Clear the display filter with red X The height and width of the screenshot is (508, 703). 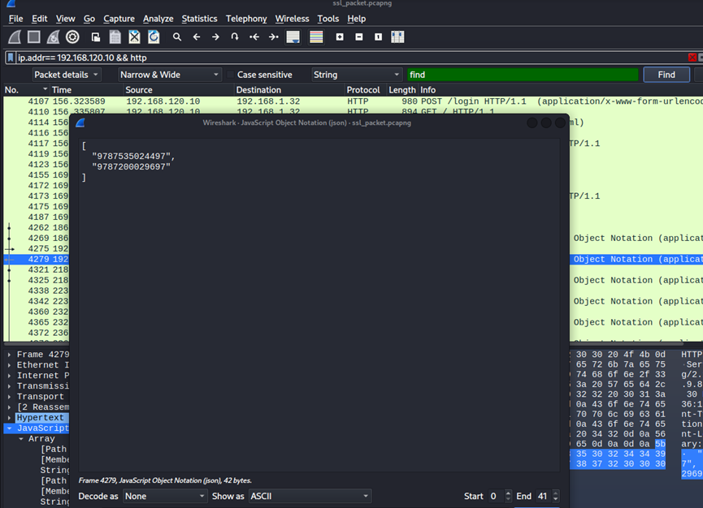tap(692, 58)
